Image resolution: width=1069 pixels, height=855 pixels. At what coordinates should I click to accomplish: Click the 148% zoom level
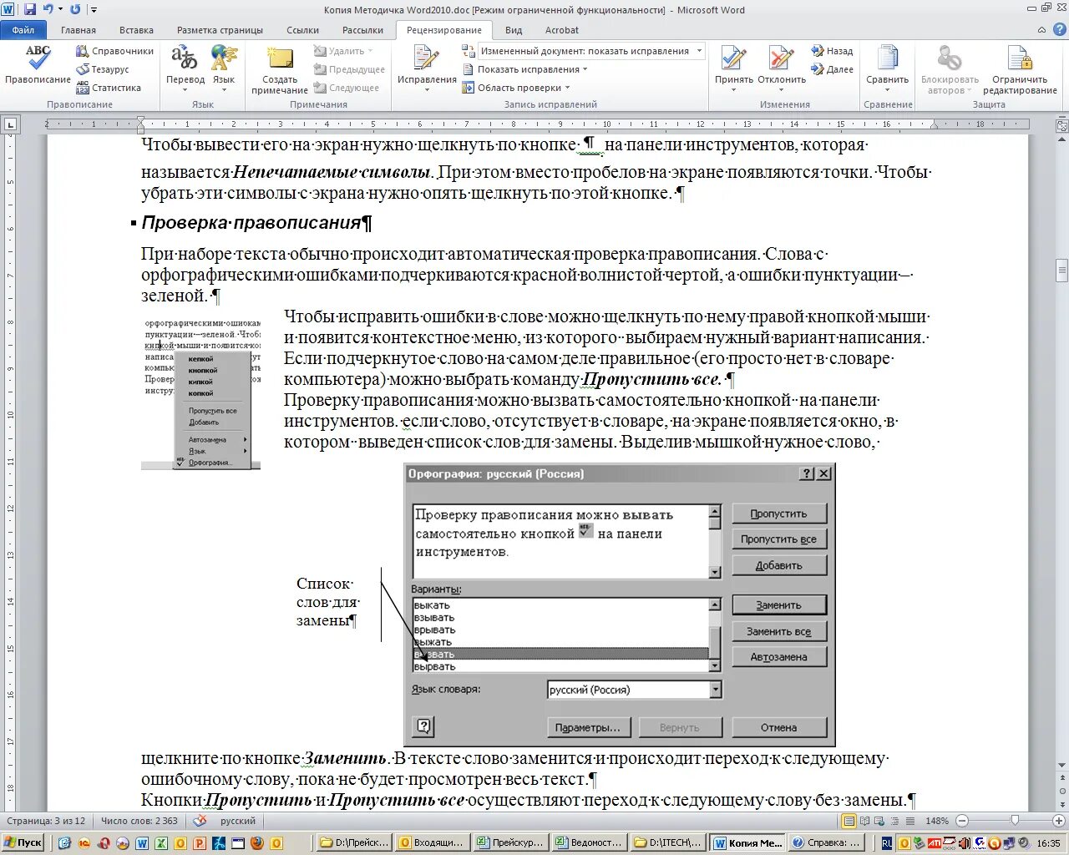click(937, 821)
